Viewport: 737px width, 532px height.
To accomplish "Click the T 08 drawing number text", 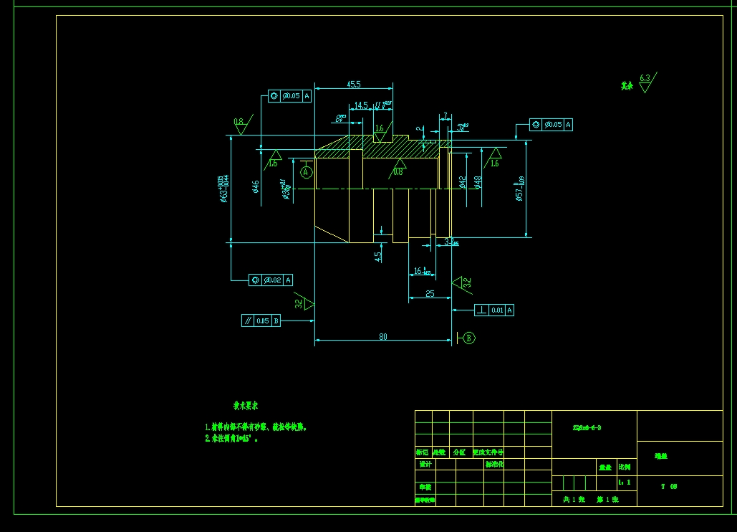I will 669,486.
